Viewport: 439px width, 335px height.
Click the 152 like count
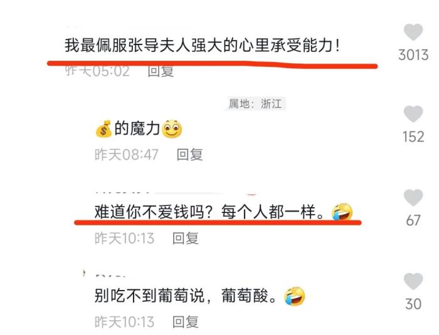coord(413,137)
